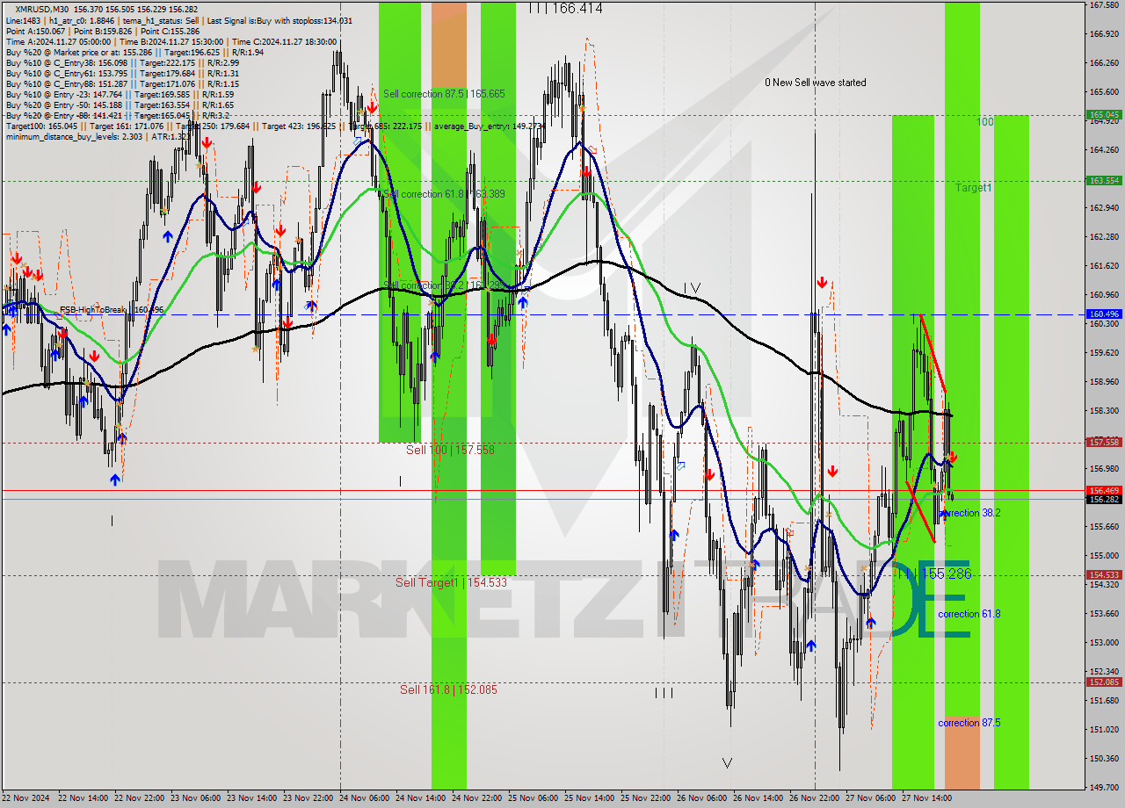The width and height of the screenshot is (1125, 808).
Task: Click '25 Nov 14:00' on time axis
Action: 590,798
